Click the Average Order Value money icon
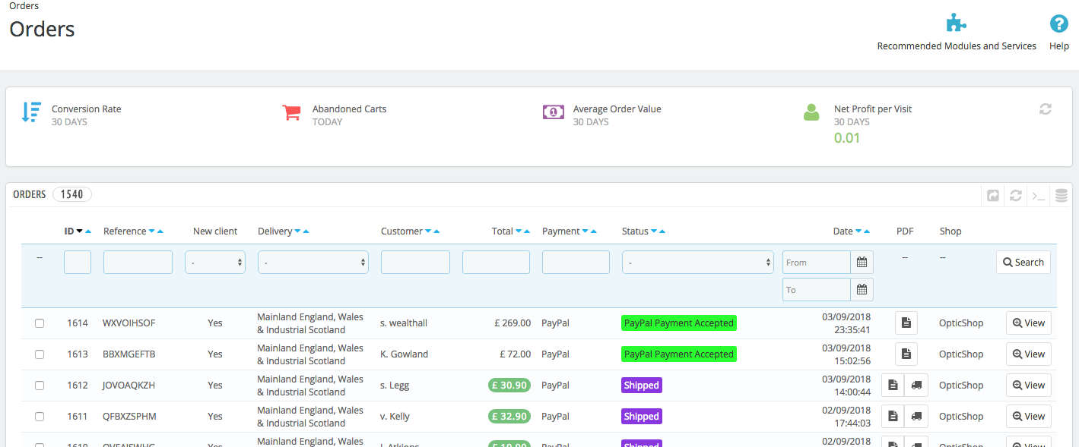 click(x=554, y=112)
